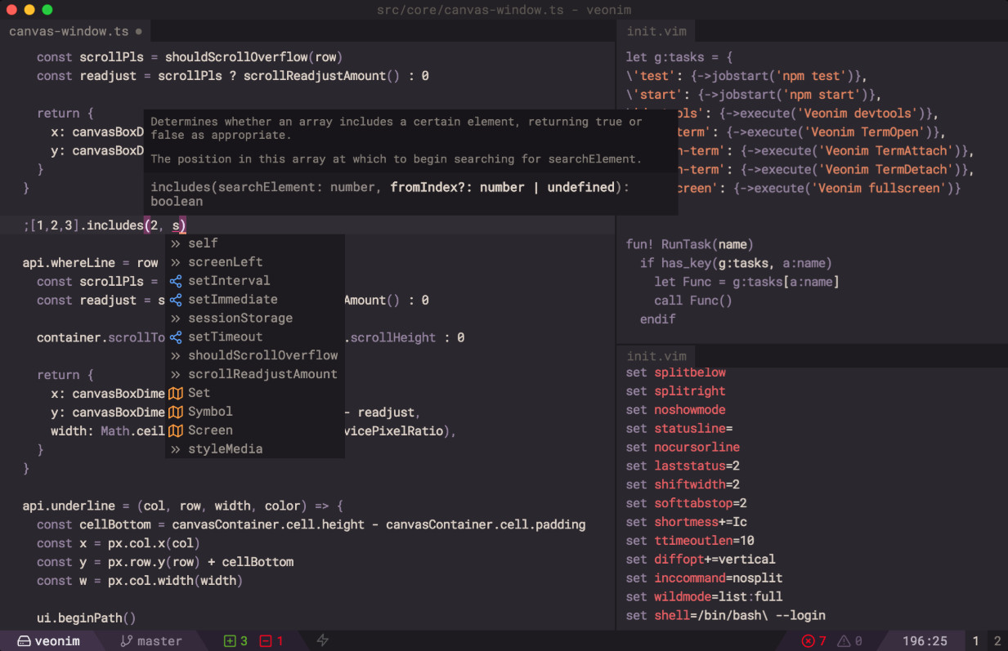Image resolution: width=1008 pixels, height=651 pixels.
Task: Click the veonim project icon in status bar
Action: [x=25, y=641]
